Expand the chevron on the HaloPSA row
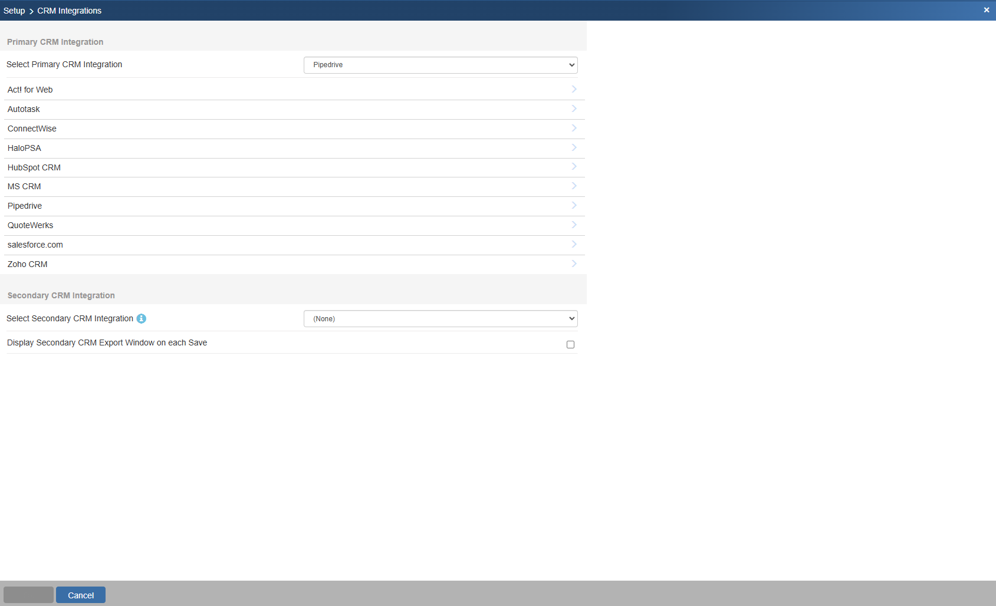This screenshot has width=996, height=606. point(574,147)
